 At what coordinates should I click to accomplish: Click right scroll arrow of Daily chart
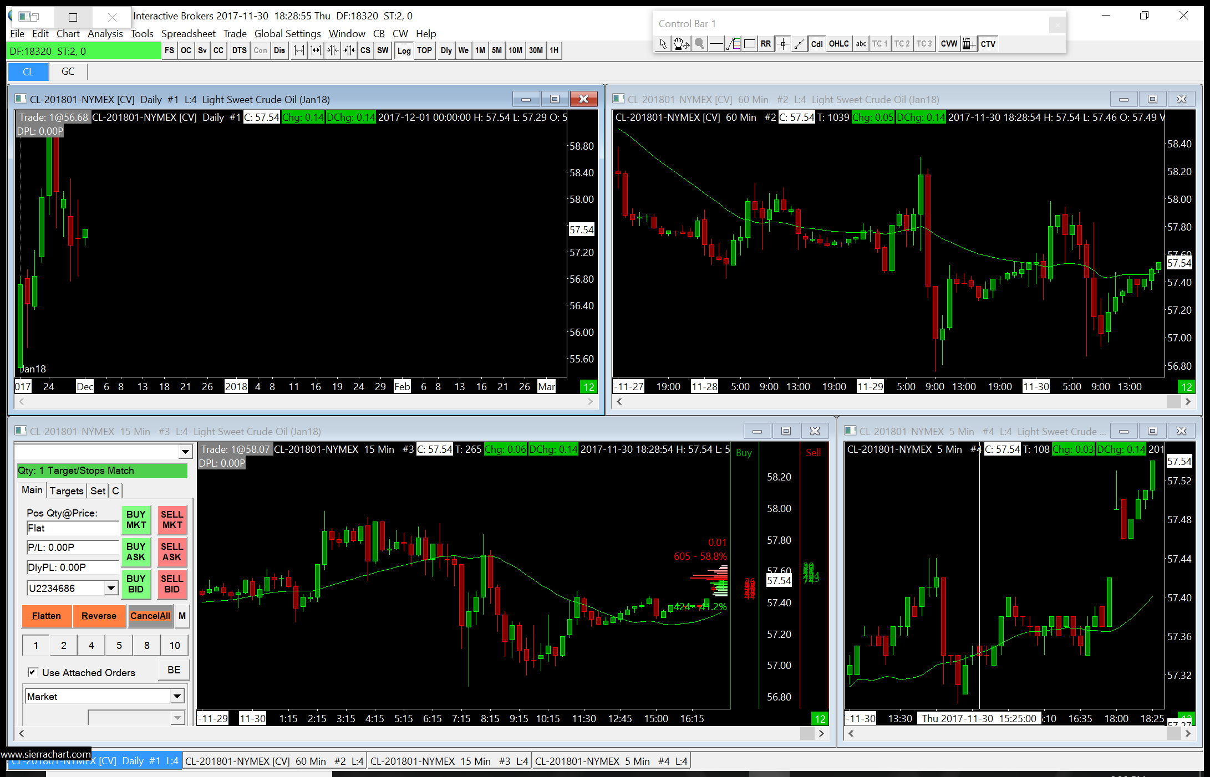[x=590, y=402]
